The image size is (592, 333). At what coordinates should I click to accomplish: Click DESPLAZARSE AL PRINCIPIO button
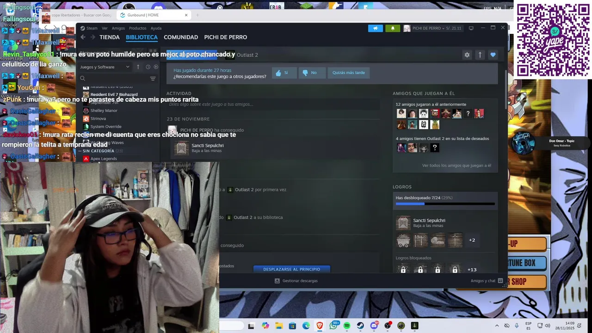tap(292, 269)
